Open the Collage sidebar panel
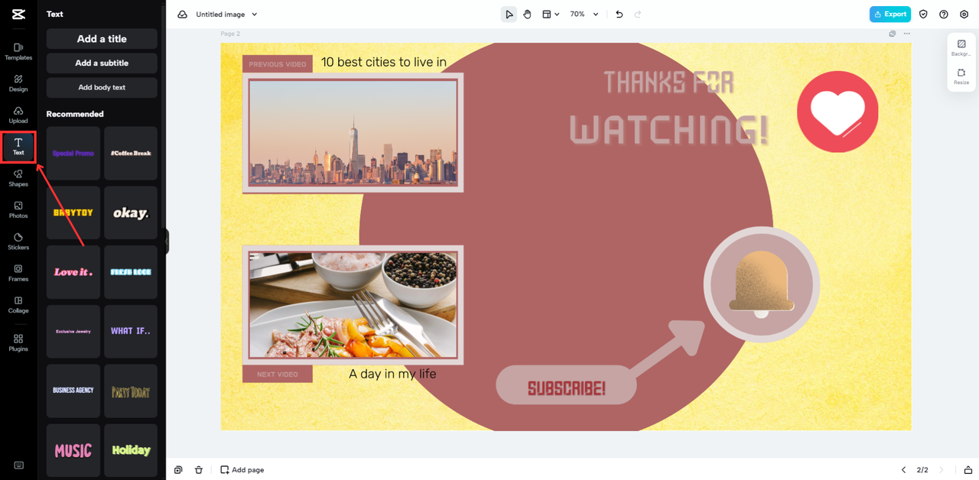The height and width of the screenshot is (480, 979). (18, 305)
